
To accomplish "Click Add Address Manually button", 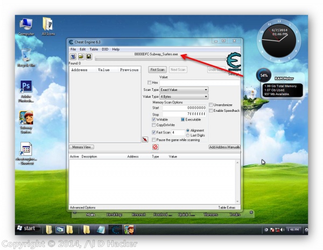I will pyautogui.click(x=224, y=147).
